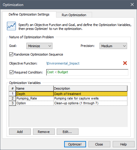Image resolution: width=137 pixels, height=150 pixels.
Task: Select the Define Optimization Settings tab
Action: 29,14
